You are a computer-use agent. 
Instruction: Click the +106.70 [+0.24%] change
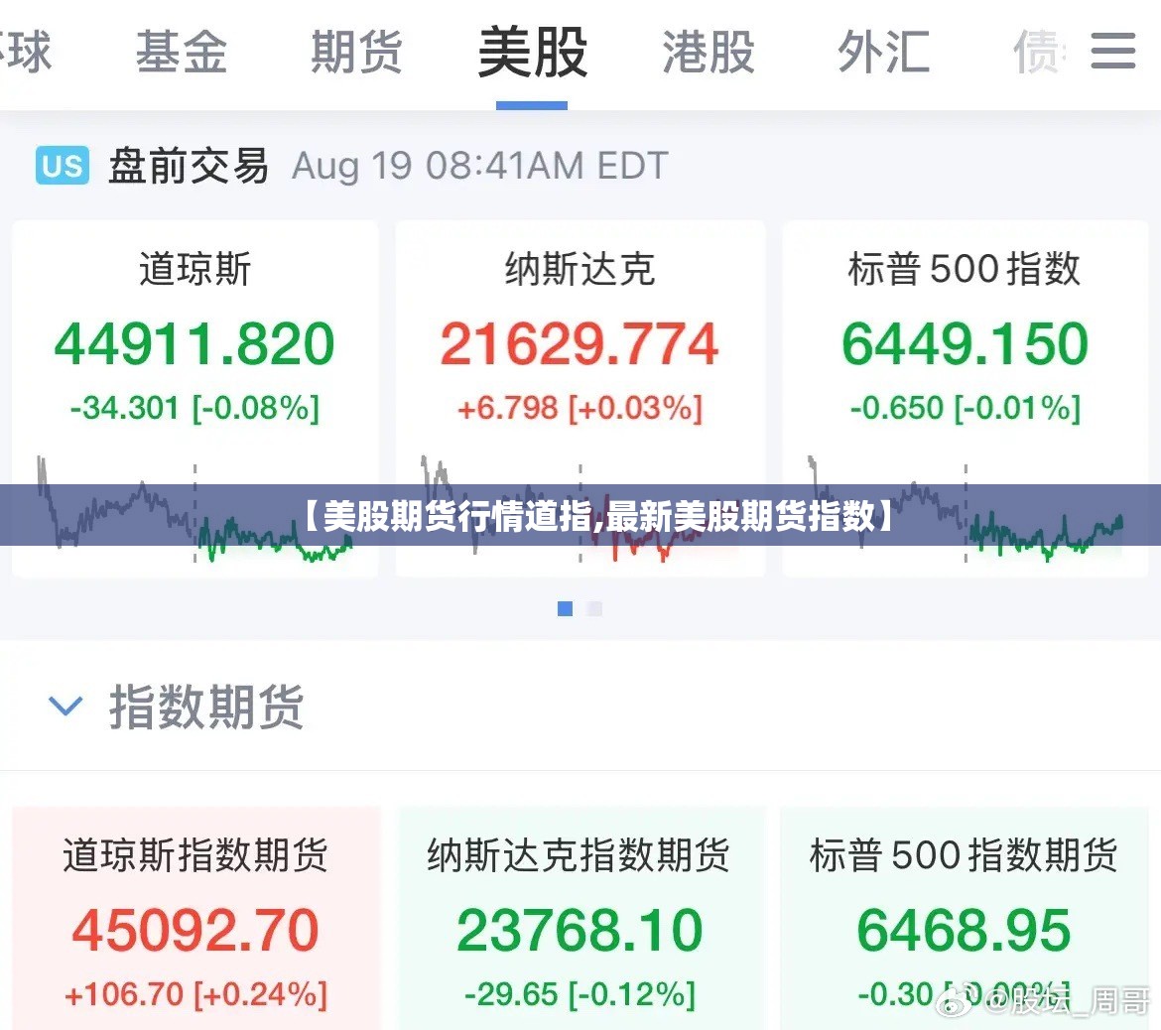195,993
